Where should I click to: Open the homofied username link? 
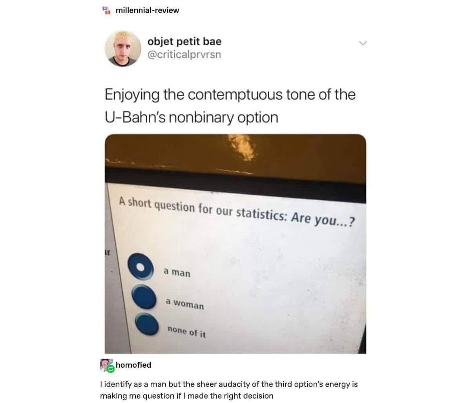click(134, 365)
